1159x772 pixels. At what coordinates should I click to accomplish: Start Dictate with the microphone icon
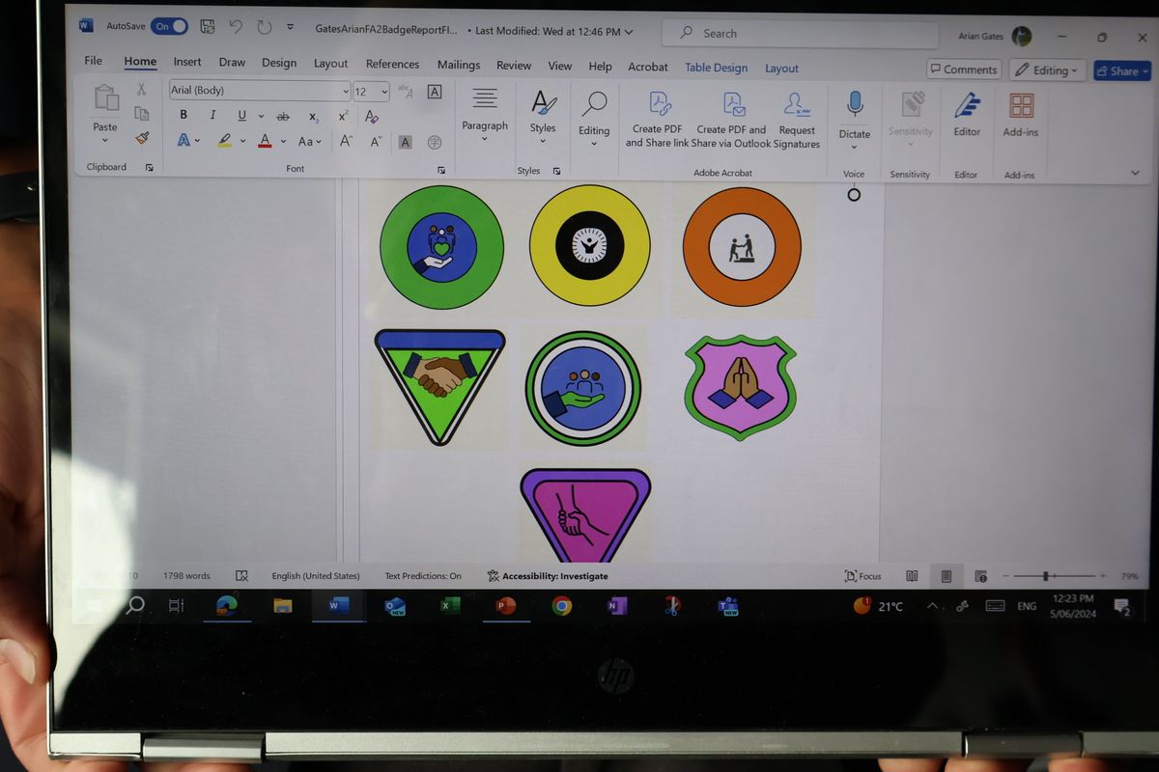pos(855,113)
